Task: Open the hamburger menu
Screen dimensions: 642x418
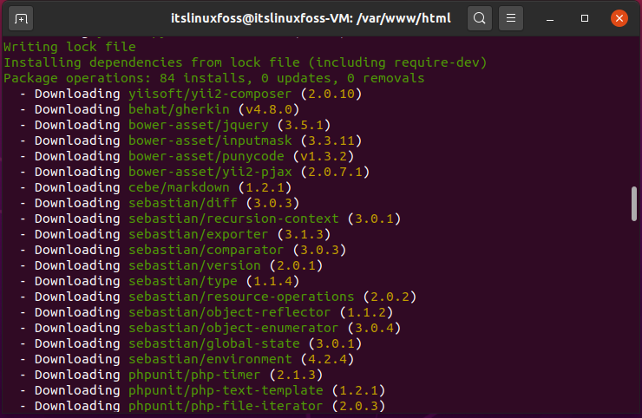Action: coord(511,18)
